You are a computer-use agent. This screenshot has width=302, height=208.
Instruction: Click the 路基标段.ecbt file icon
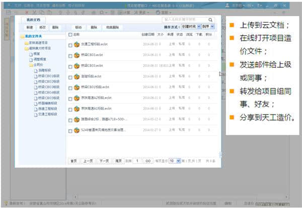[77, 76]
